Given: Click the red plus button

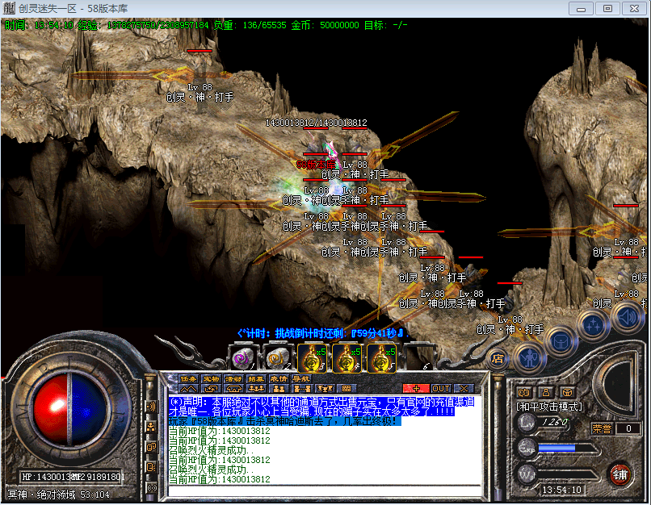Looking at the screenshot, I should pos(416,389).
